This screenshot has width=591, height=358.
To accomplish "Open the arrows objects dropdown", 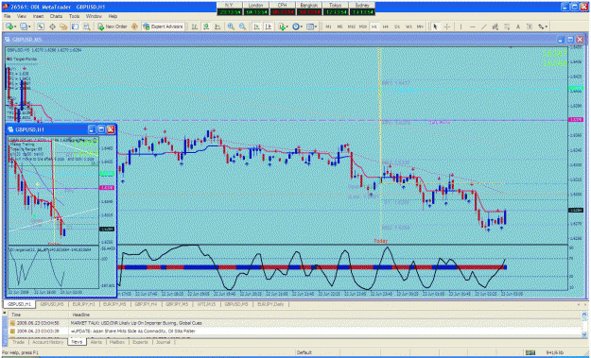I will pyautogui.click(x=543, y=26).
